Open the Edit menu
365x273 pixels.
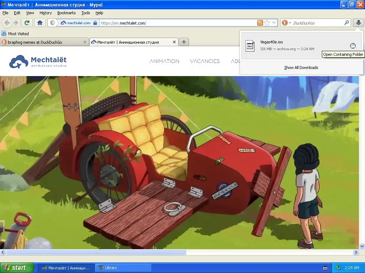(x=17, y=13)
